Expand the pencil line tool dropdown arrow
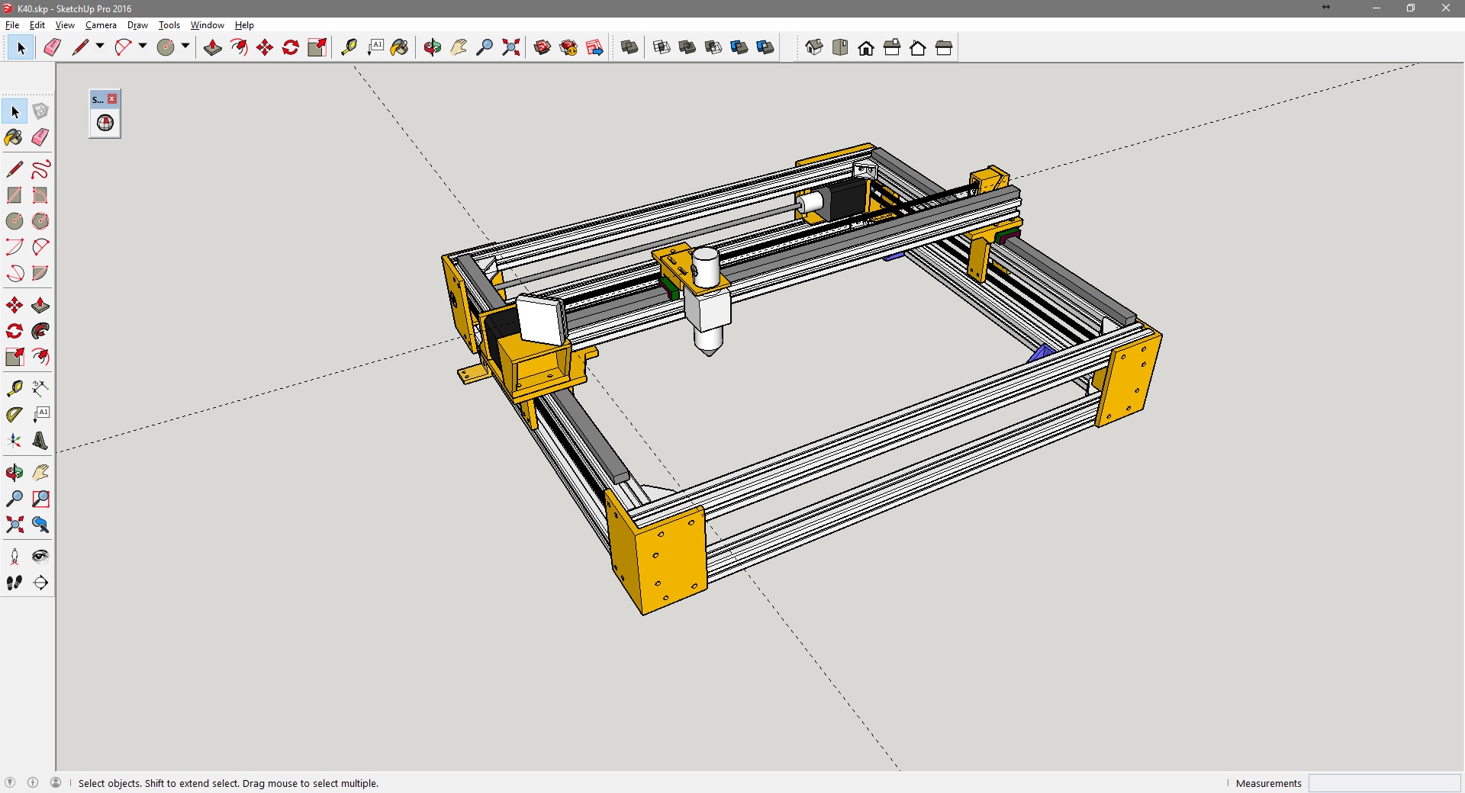 100,47
